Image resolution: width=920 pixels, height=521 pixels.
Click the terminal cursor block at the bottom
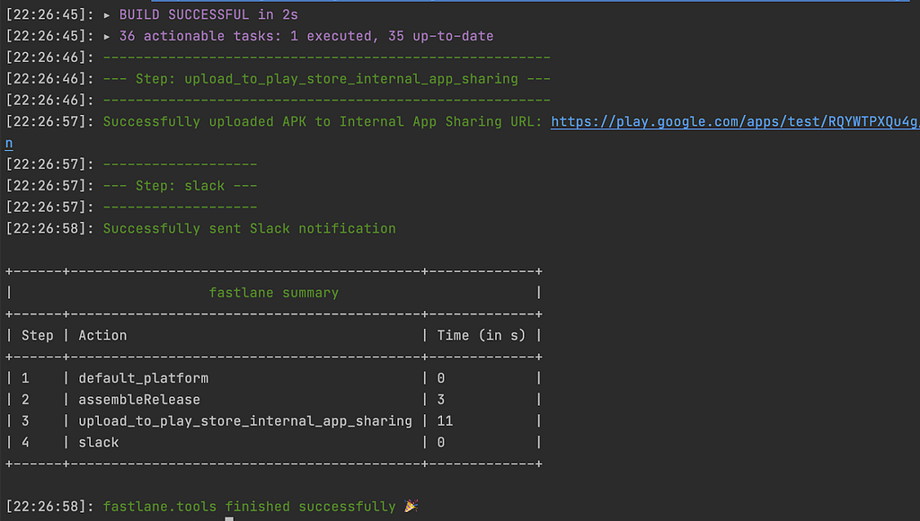coord(229,518)
